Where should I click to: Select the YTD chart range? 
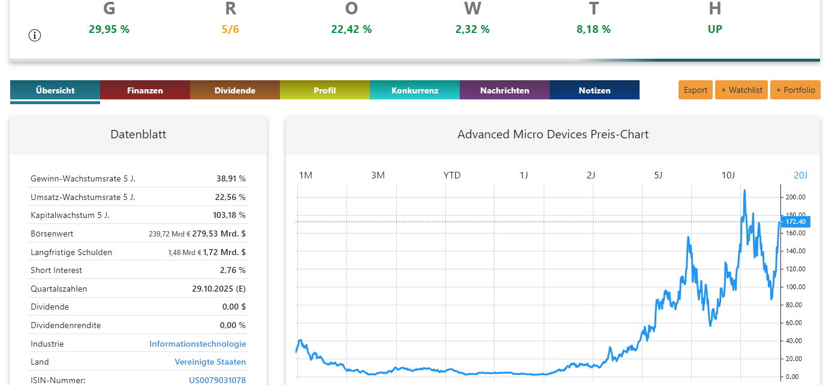[452, 175]
